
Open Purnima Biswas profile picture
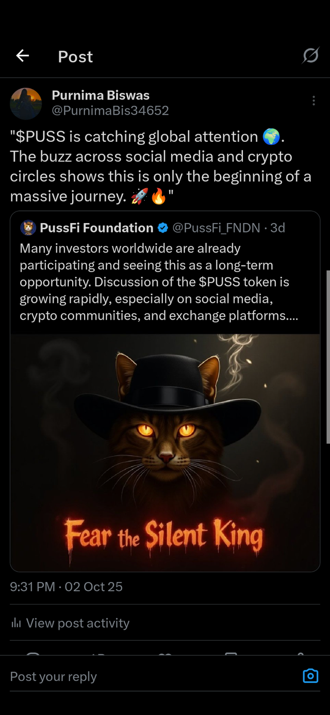click(x=26, y=103)
